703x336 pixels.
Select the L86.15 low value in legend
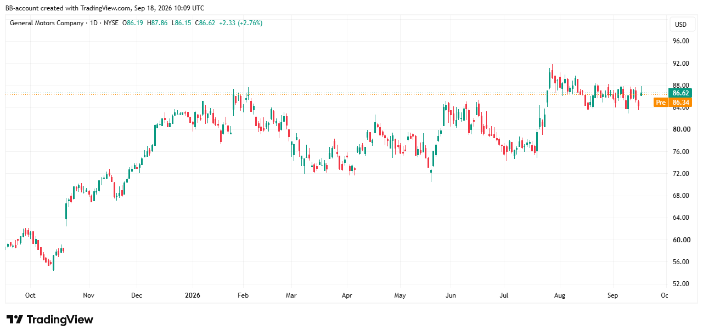click(x=181, y=23)
